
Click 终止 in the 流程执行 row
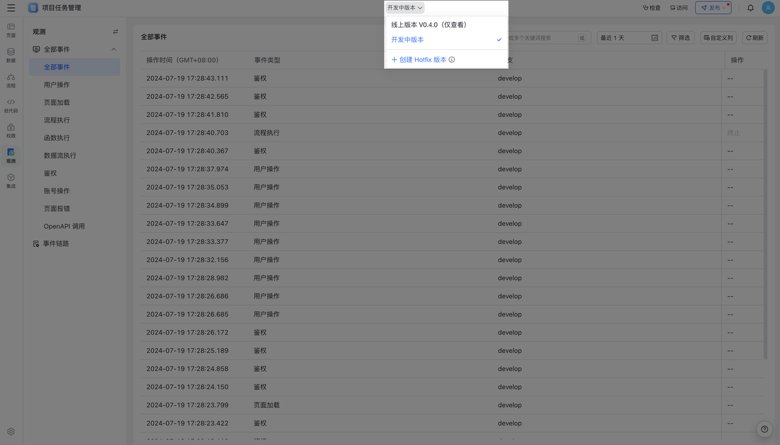pos(734,133)
